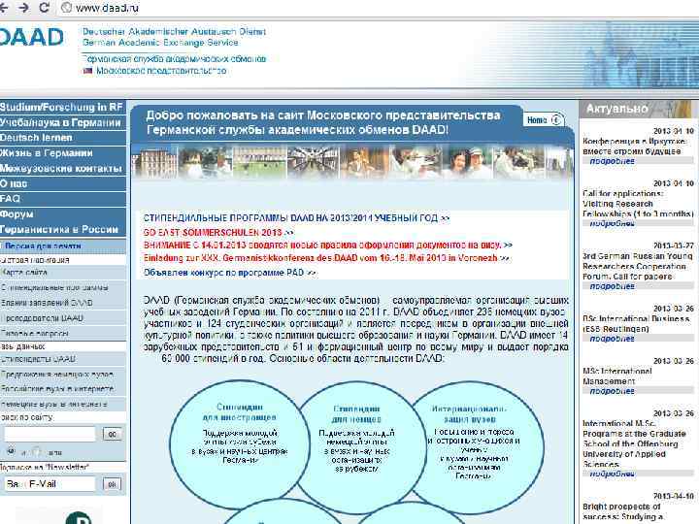
Task: Click Интернационализация вузов circle
Action: coord(475,445)
